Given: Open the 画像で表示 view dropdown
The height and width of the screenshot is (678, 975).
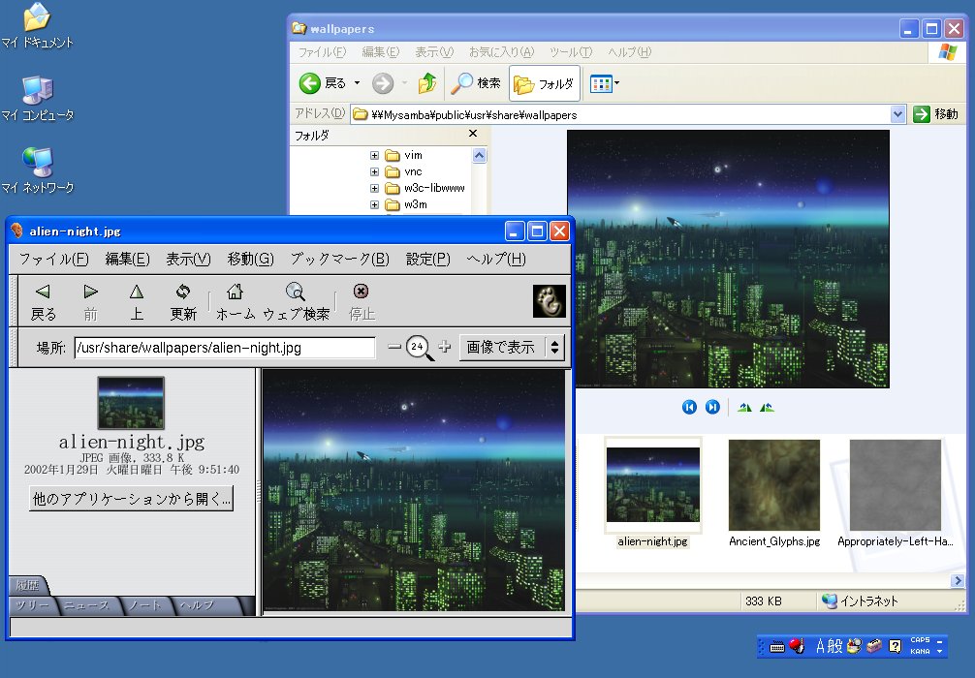Looking at the screenshot, I should click(x=512, y=347).
